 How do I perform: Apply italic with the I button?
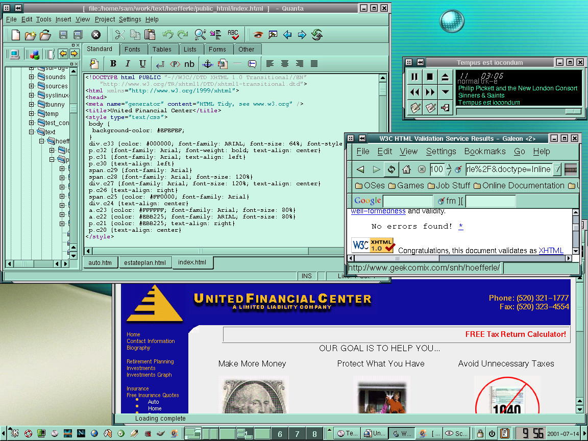pos(128,64)
